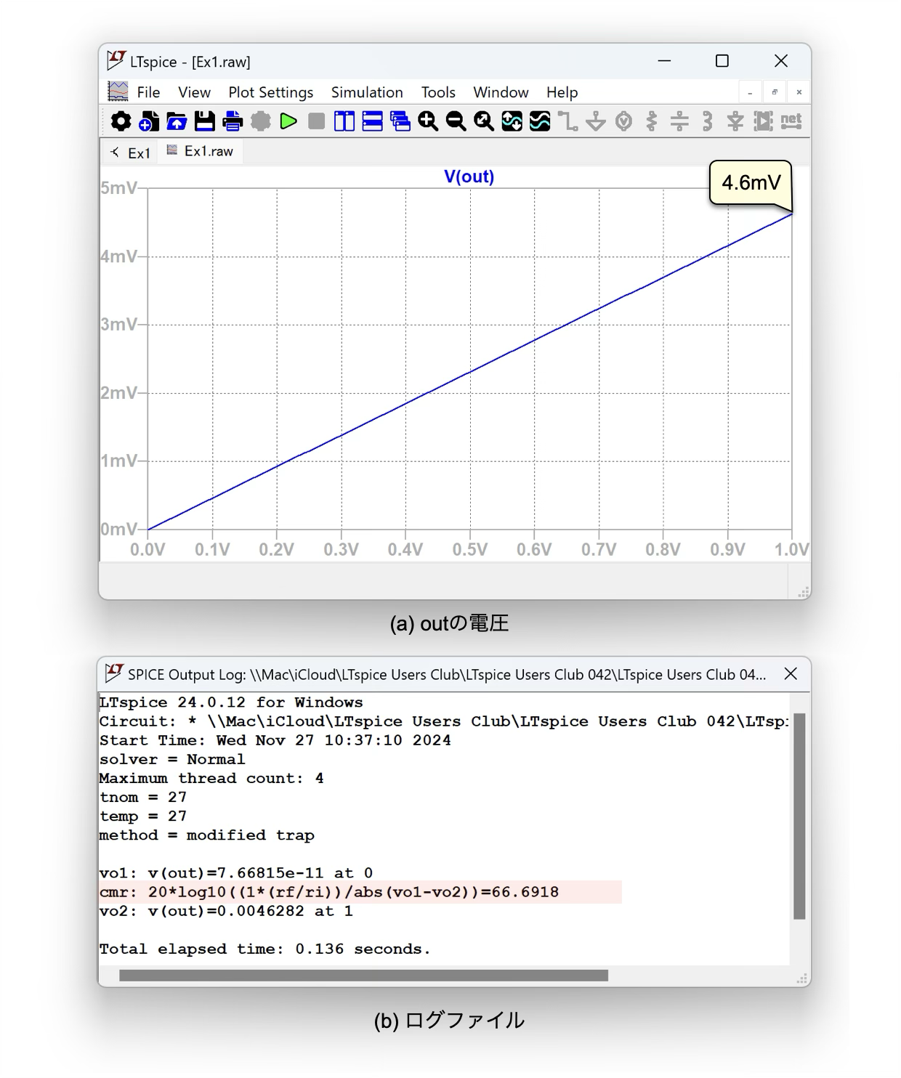
Task: Click the Zoom to fit magnifier
Action: pyautogui.click(x=484, y=121)
